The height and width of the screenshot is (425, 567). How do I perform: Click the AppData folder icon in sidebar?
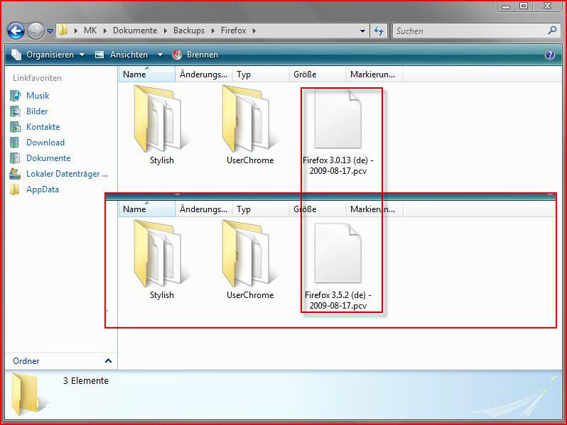click(x=15, y=189)
